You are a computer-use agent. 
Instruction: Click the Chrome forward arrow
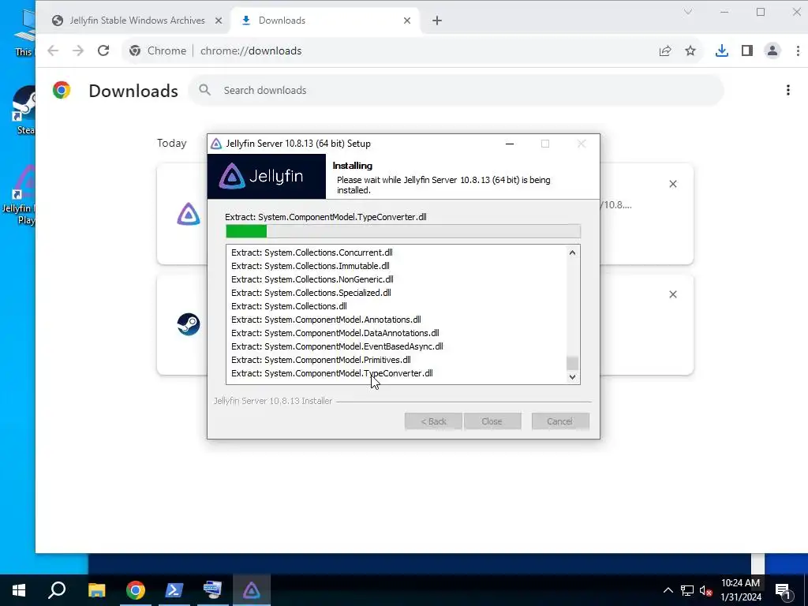pyautogui.click(x=78, y=50)
